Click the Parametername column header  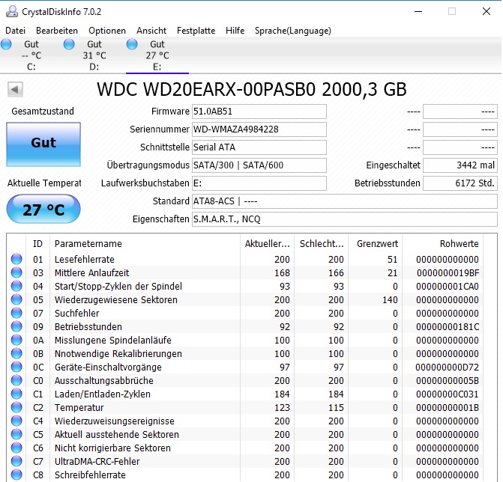coord(145,244)
